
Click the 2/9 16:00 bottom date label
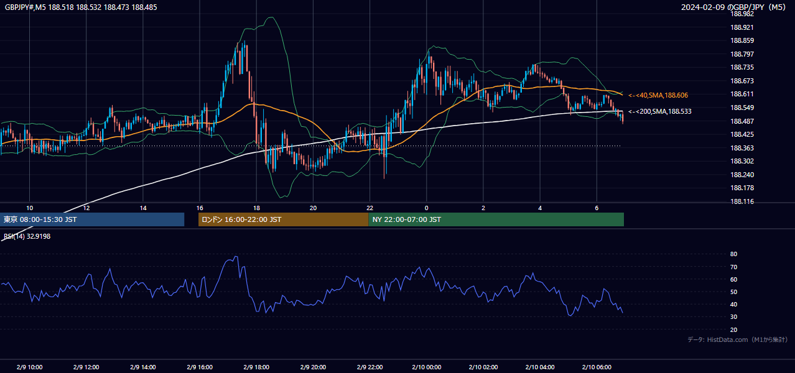[x=200, y=367]
